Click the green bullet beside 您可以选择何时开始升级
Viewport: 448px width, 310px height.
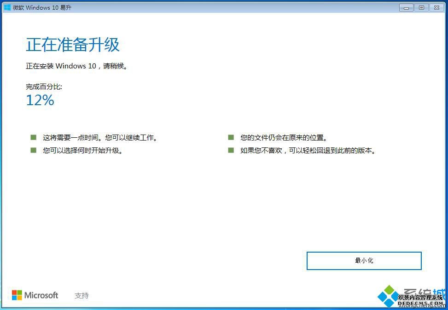click(34, 150)
